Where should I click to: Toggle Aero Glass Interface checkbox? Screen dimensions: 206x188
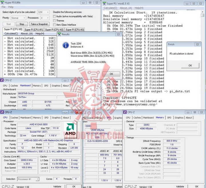[54, 25]
